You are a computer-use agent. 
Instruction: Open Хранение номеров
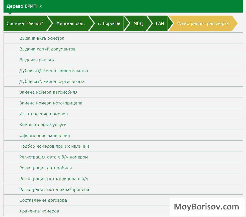(x=39, y=211)
